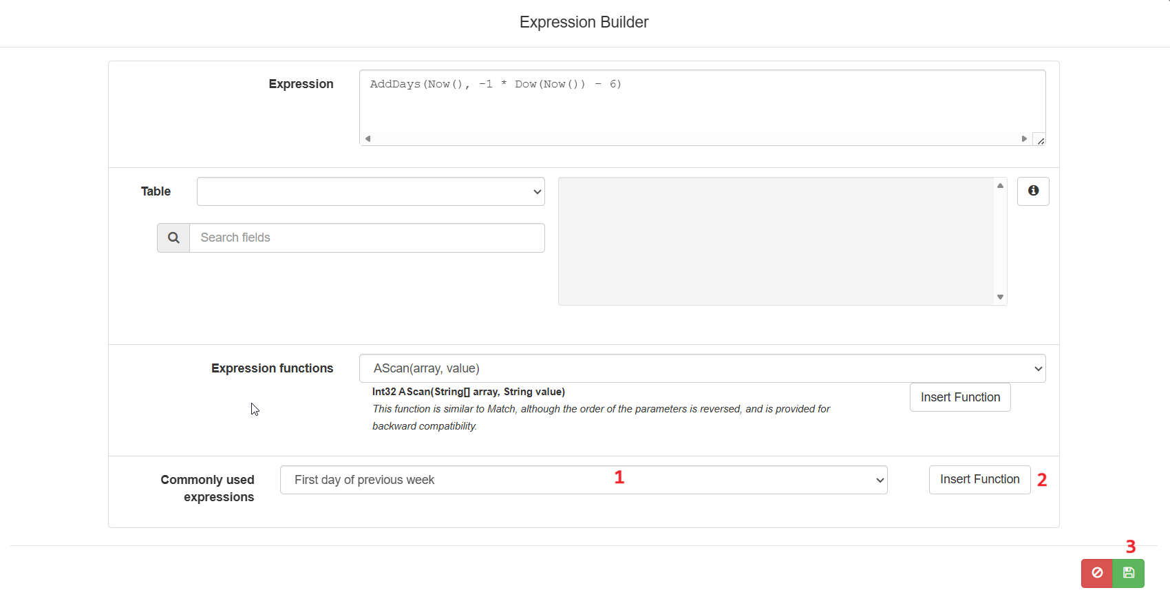Click the fields list vertical scrollbar track

pyautogui.click(x=1000, y=242)
